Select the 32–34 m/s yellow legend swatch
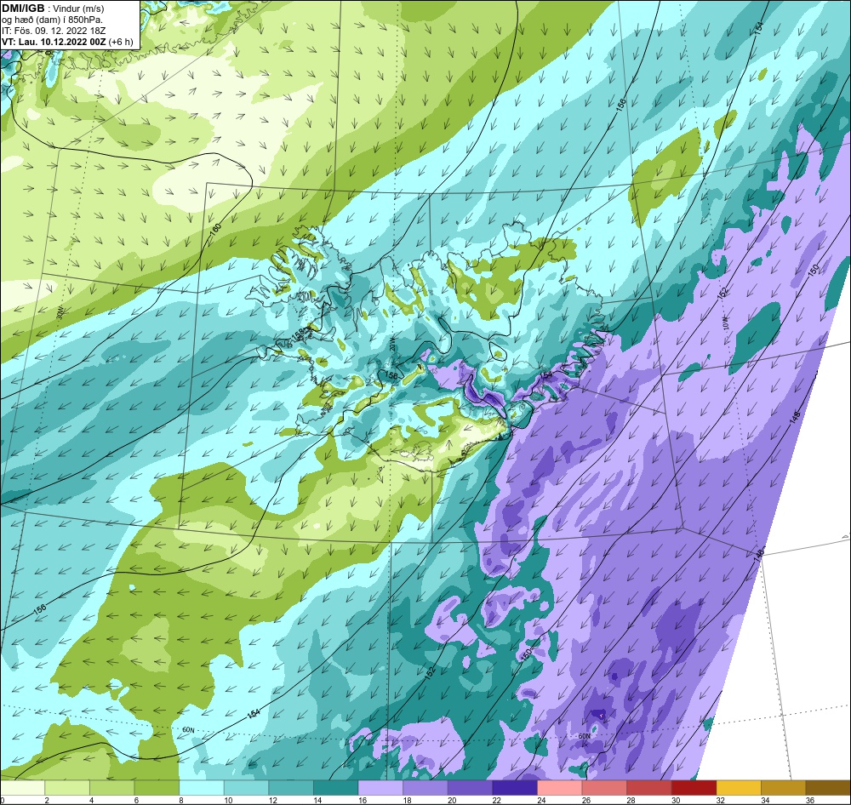Viewport: 851px width, 805px height. click(740, 788)
